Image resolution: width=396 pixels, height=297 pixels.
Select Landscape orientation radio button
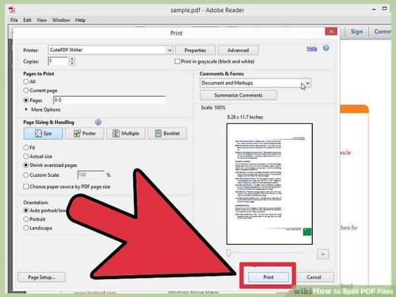[26, 228]
